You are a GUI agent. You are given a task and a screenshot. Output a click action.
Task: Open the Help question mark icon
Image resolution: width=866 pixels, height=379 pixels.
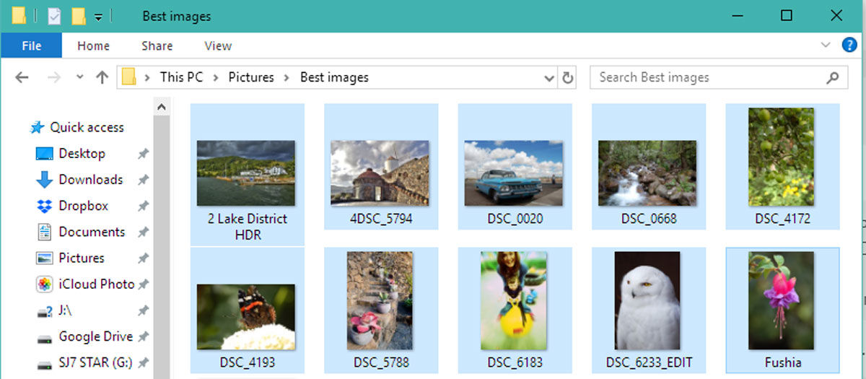849,45
